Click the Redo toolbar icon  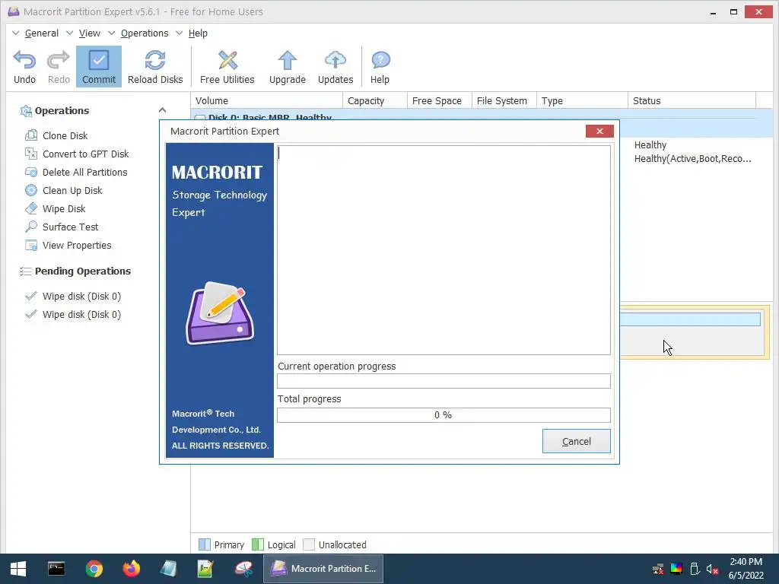pos(58,61)
